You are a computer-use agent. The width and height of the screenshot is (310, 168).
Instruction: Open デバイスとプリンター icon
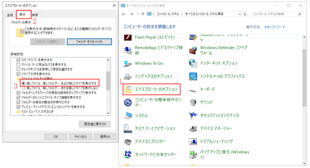pos(128,142)
